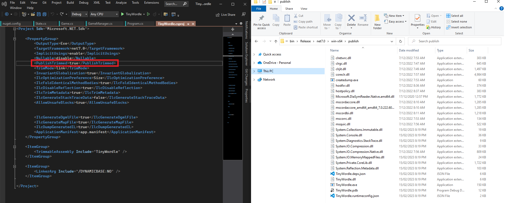This screenshot has height=203, width=505.
Task: Collapse the LinkerArg ItemGroup block
Action: point(15,166)
